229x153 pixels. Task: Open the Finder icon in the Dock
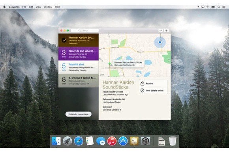coord(56,141)
